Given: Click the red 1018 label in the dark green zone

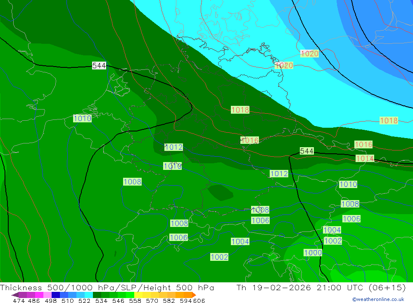Looking at the screenshot, I should 240,110.
